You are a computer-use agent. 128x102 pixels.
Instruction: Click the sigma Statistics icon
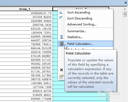click(x=62, y=37)
